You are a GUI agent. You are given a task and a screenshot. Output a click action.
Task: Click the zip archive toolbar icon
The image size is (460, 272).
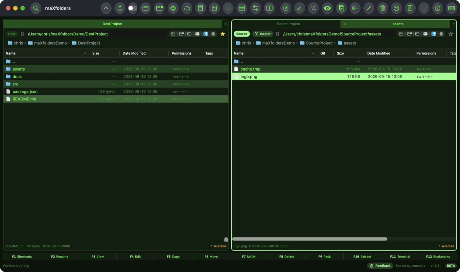(x=410, y=8)
